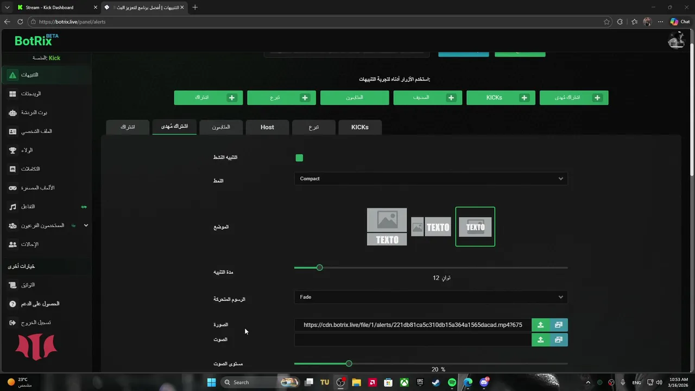Viewport: 695px width, 391px height.
Task: Bookmark this page with star icon
Action: click(x=606, y=22)
